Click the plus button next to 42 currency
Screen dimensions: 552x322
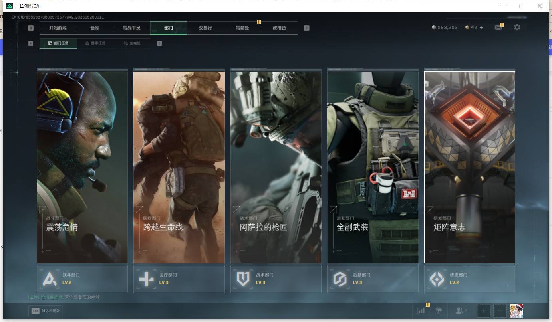pyautogui.click(x=481, y=27)
